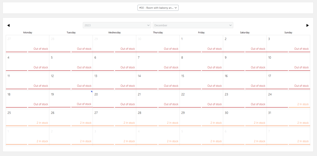Select December 10 calendar cell
The height and width of the screenshot is (156, 317).
coord(288,62)
